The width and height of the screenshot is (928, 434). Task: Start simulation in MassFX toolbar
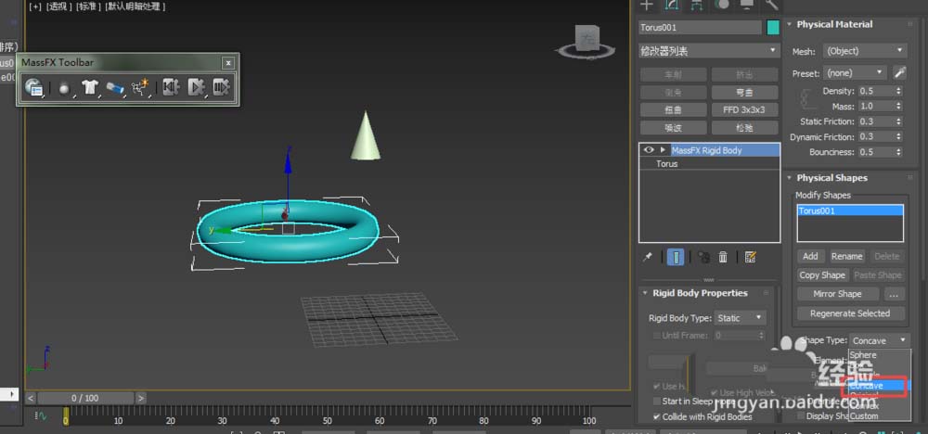coord(196,87)
